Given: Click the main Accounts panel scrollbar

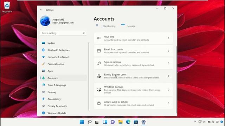Looking at the screenshot, I should click(x=176, y=80).
